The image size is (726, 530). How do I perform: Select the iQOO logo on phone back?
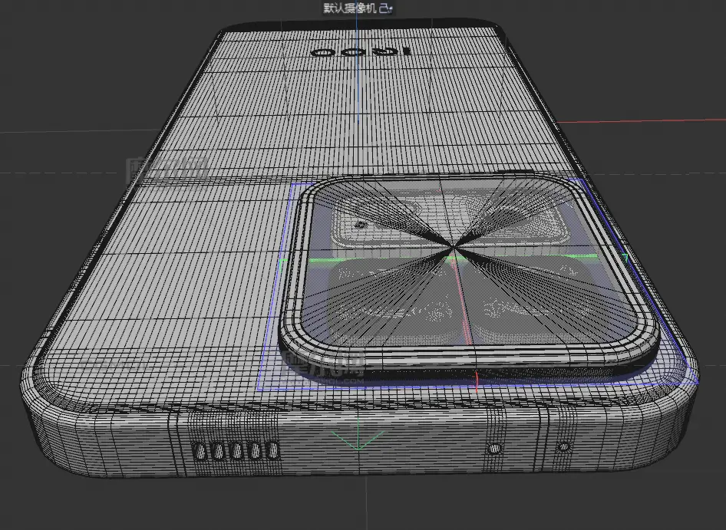pos(361,52)
